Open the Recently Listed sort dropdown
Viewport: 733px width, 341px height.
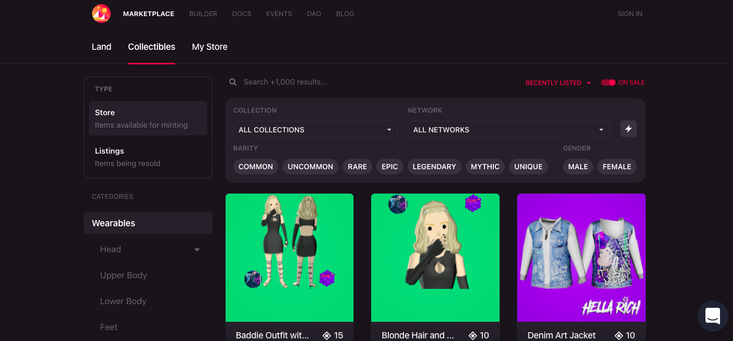point(558,83)
